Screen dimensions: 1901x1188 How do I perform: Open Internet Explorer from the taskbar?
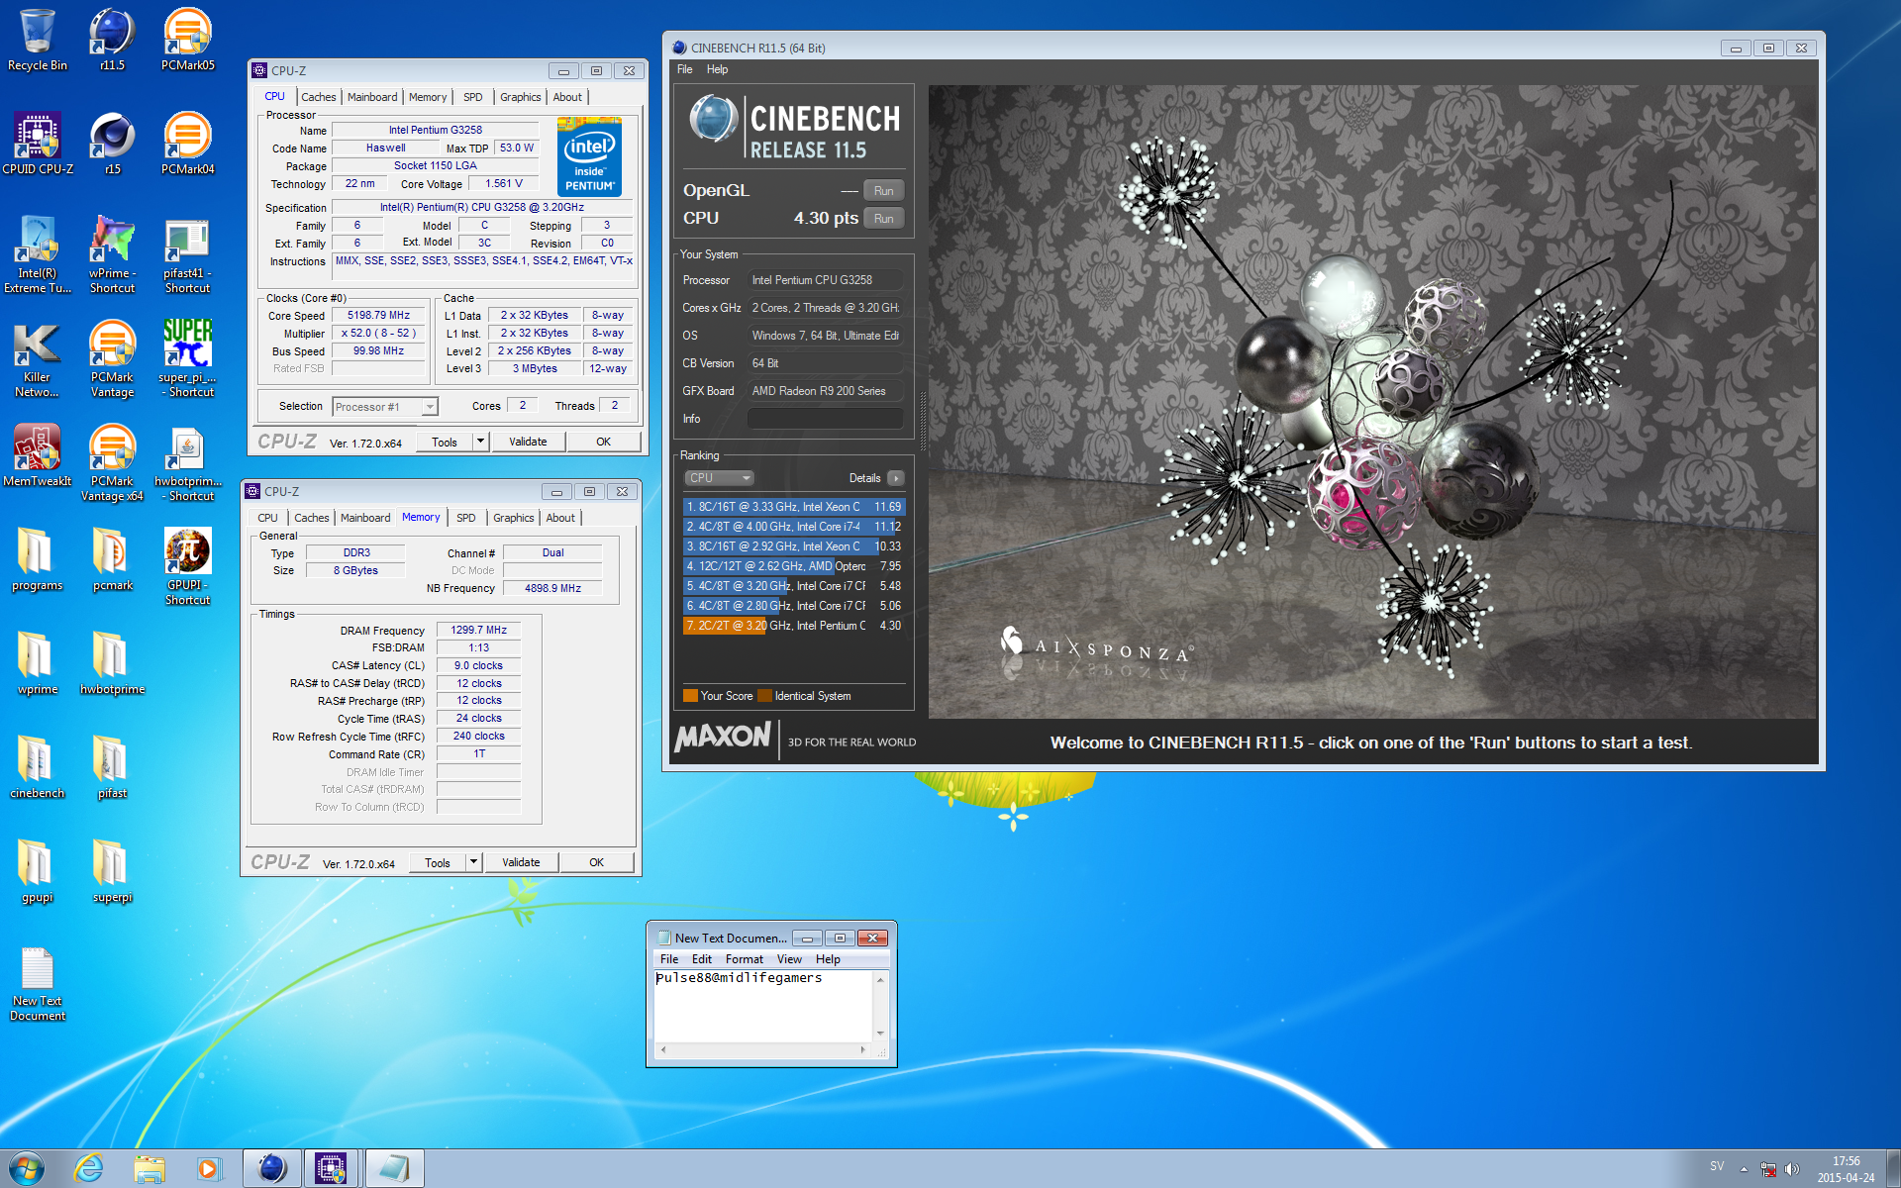[89, 1168]
